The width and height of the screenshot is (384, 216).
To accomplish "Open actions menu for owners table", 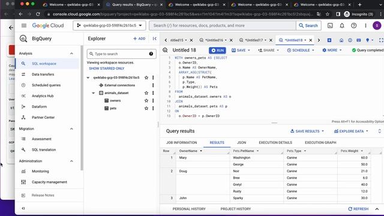I will pos(153,101).
